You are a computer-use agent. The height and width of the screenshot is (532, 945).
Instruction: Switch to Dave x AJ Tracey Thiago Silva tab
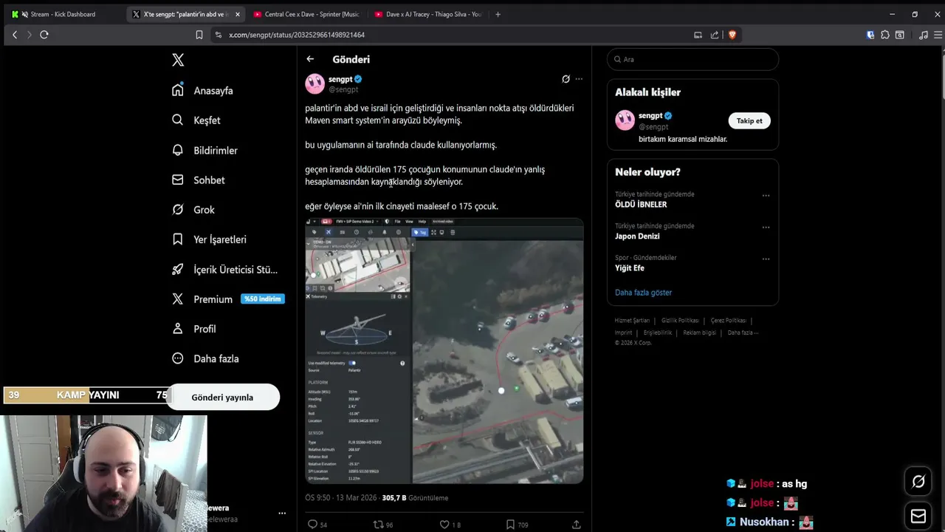coord(428,14)
